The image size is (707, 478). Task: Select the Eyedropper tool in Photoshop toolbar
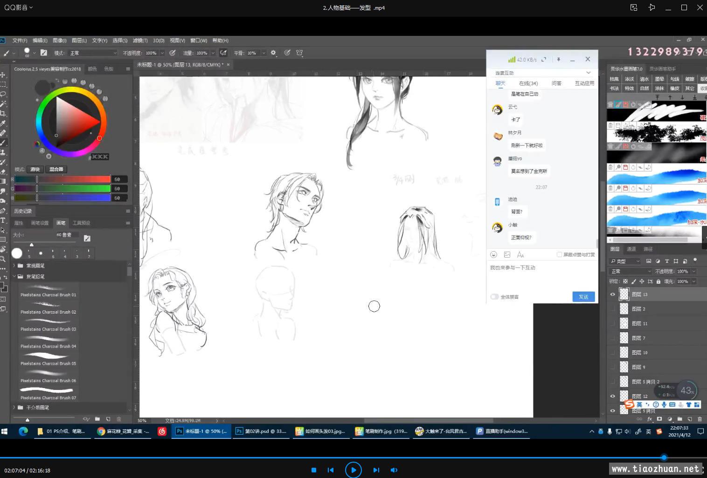click(3, 123)
